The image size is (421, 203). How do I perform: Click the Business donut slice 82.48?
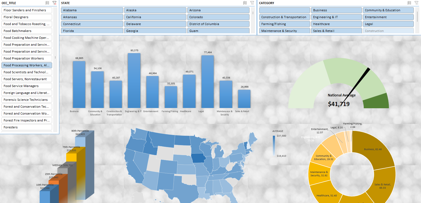pos(372,149)
